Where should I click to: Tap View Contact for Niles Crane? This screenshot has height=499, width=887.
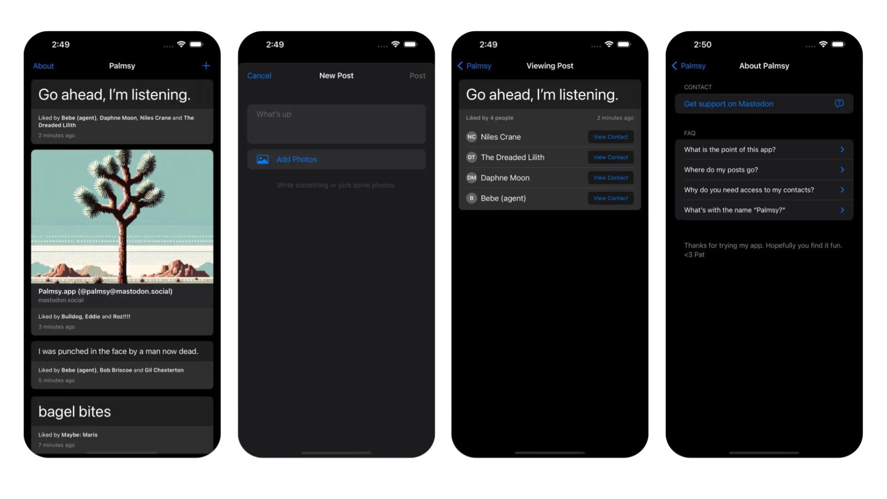pyautogui.click(x=610, y=136)
